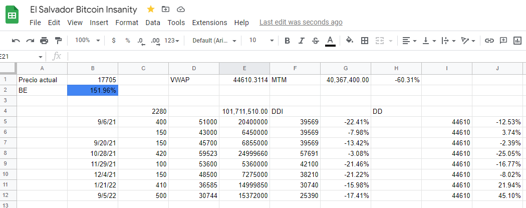This screenshot has width=526, height=208.
Task: Open the 123 more formats dropdown
Action: pyautogui.click(x=172, y=41)
